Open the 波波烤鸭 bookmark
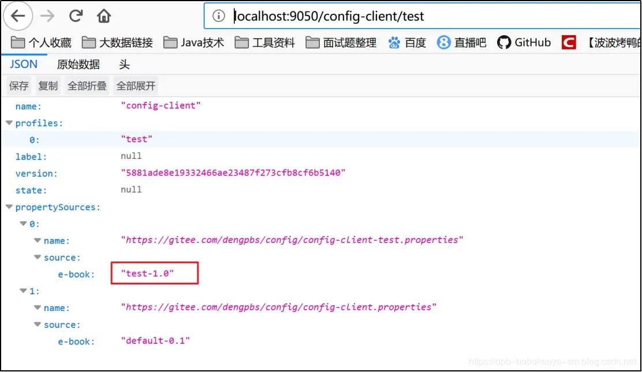The image size is (642, 372). (x=613, y=43)
